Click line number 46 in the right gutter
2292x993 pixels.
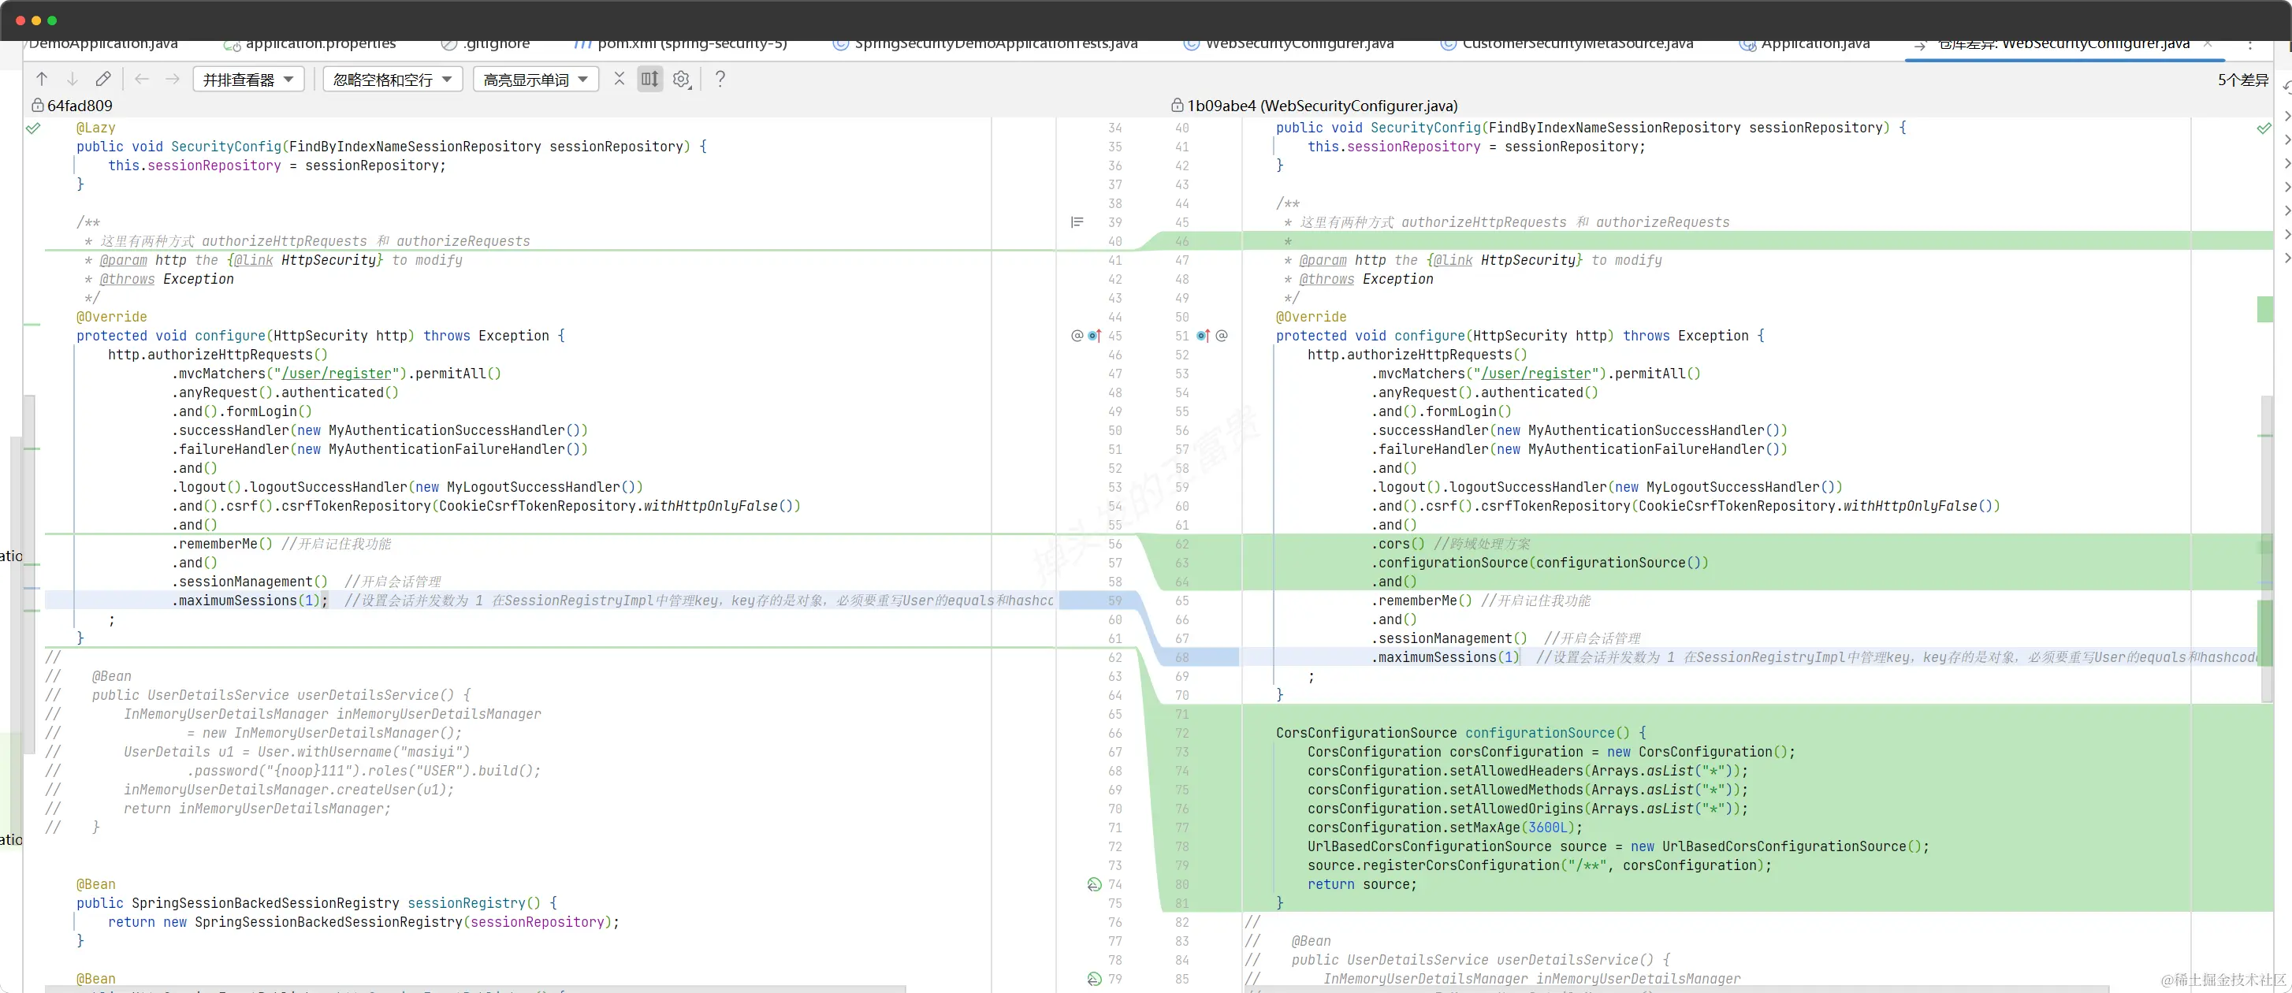[1181, 241]
